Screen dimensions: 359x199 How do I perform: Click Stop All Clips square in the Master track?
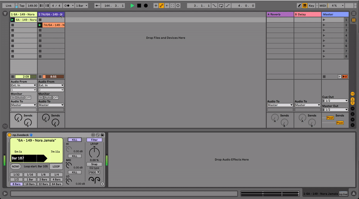[x=324, y=77]
